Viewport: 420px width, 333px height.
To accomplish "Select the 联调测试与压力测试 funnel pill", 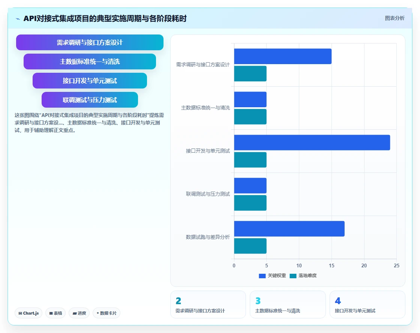I will [90, 100].
